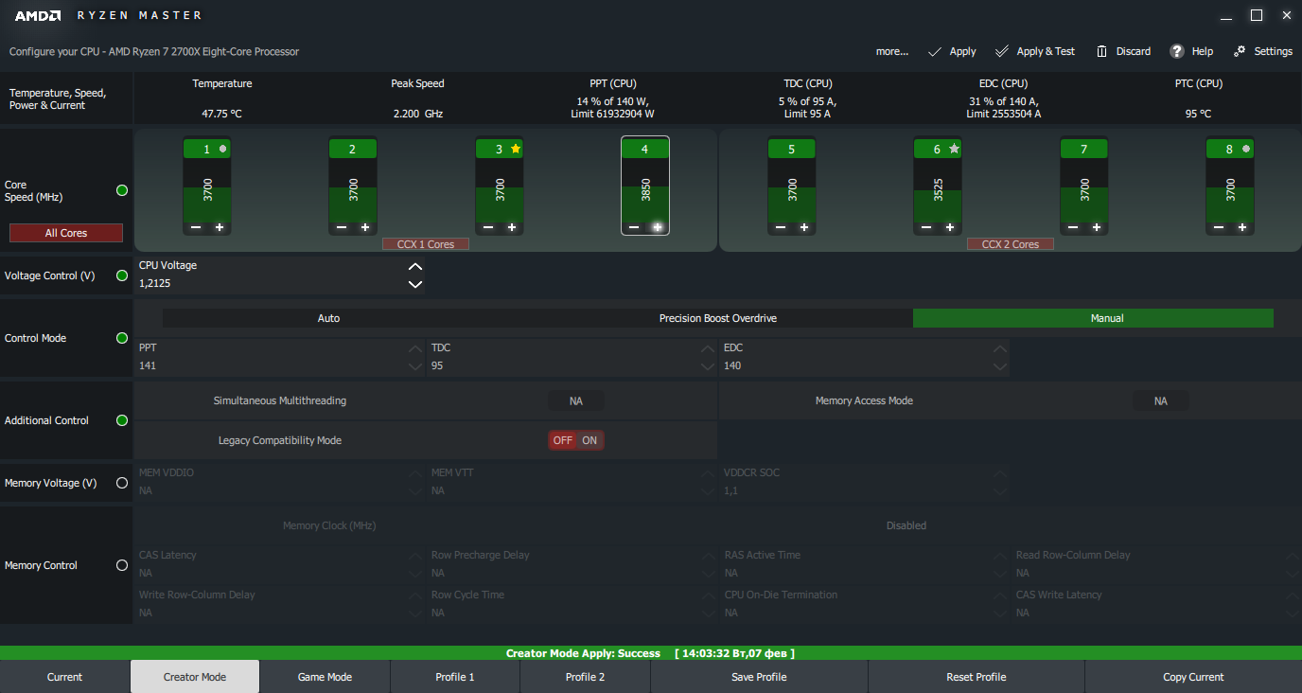
Task: Set Legacy Compatibility Mode to ON
Action: (589, 440)
